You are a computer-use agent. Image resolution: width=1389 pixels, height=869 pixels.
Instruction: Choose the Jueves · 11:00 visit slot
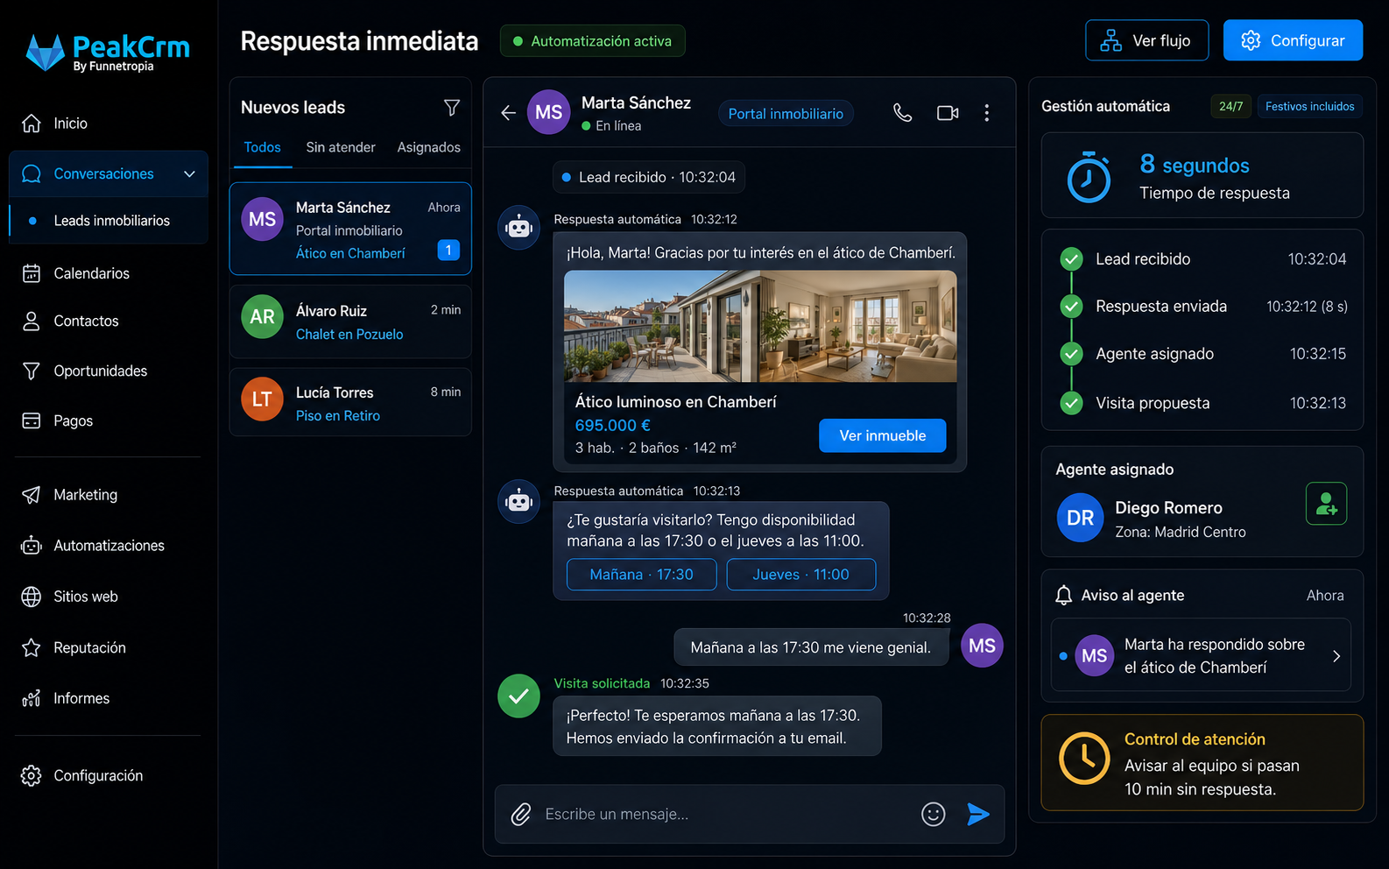pos(801,575)
